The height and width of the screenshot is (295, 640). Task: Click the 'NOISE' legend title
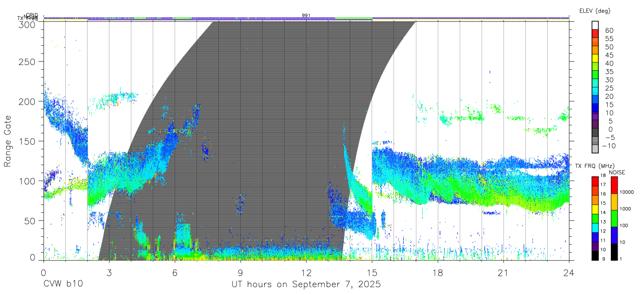(x=617, y=172)
